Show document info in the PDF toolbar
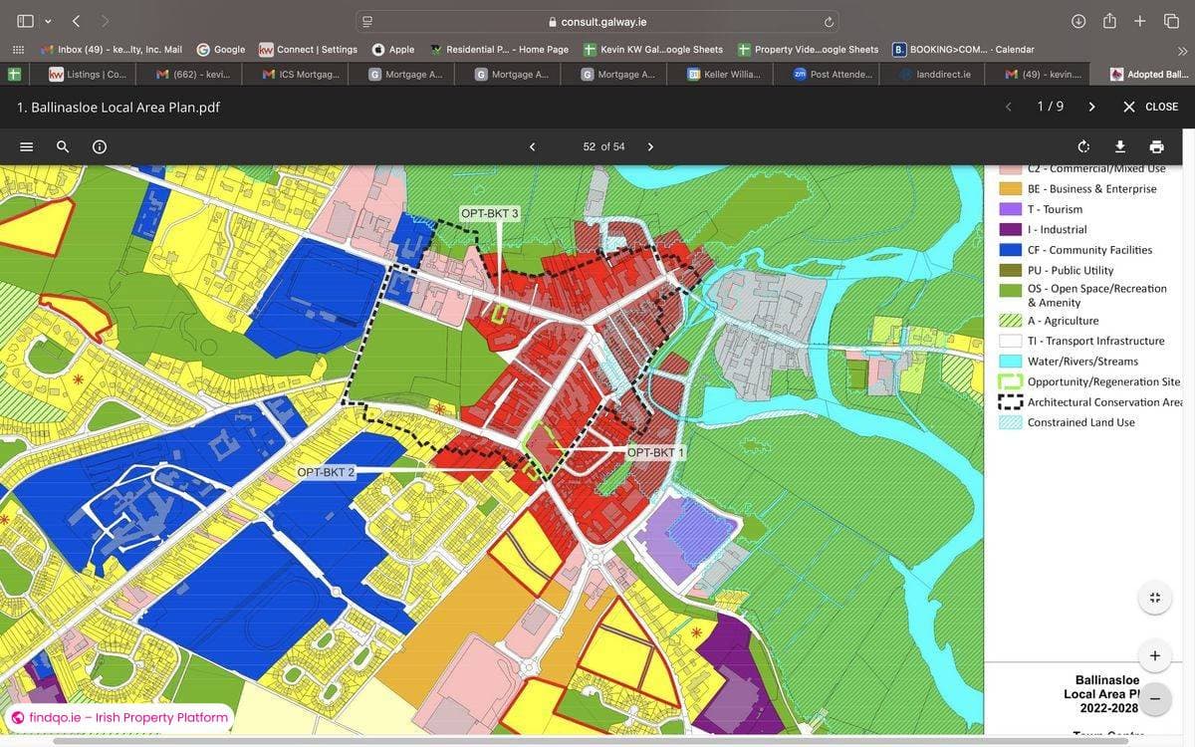The height and width of the screenshot is (747, 1195). 100,146
